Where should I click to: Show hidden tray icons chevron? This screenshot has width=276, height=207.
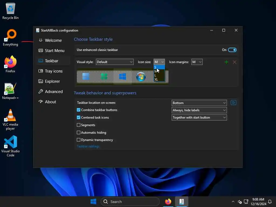point(233,202)
